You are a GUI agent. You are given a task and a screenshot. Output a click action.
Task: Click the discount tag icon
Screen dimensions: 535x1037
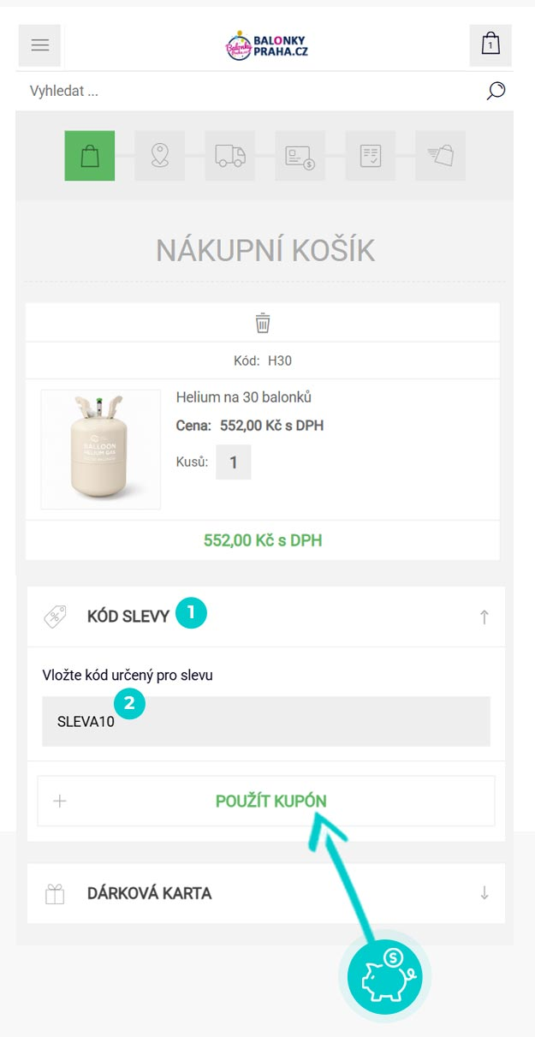coord(56,617)
